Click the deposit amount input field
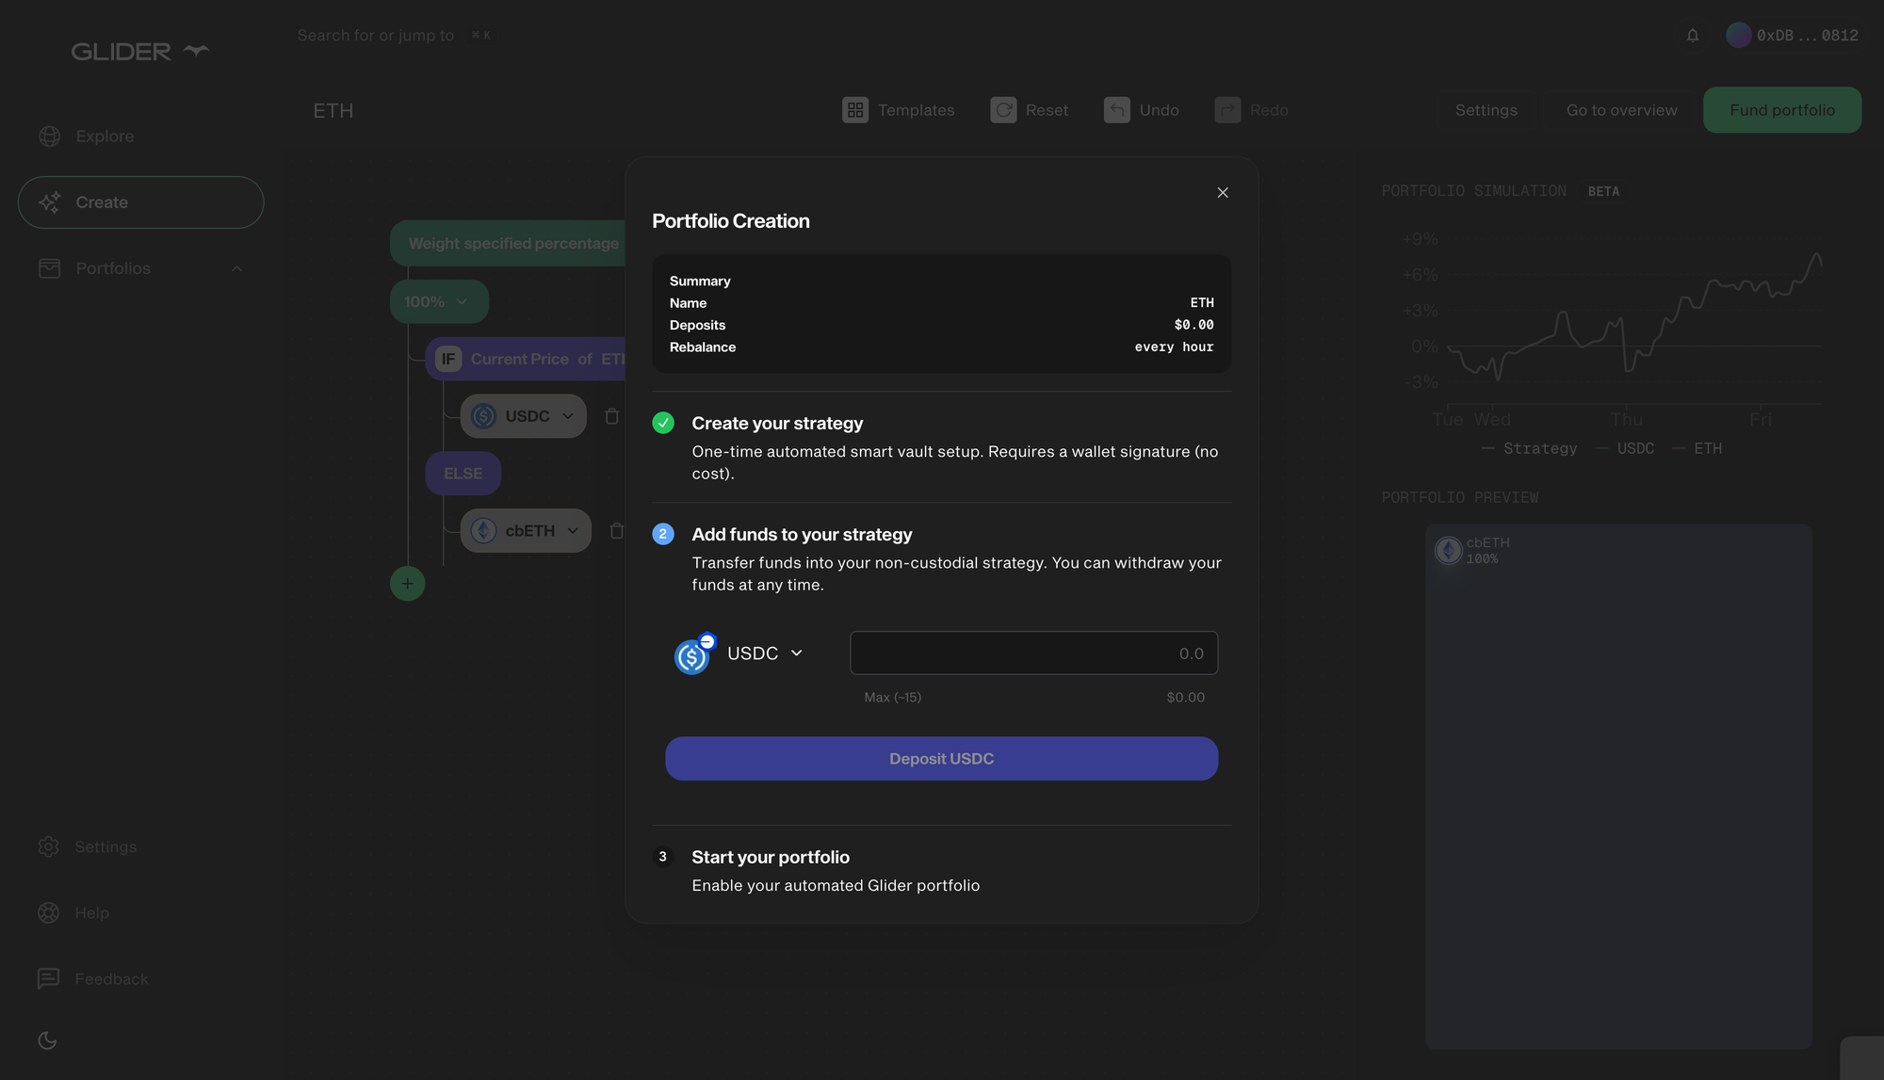Viewport: 1884px width, 1080px height. pyautogui.click(x=1033, y=653)
